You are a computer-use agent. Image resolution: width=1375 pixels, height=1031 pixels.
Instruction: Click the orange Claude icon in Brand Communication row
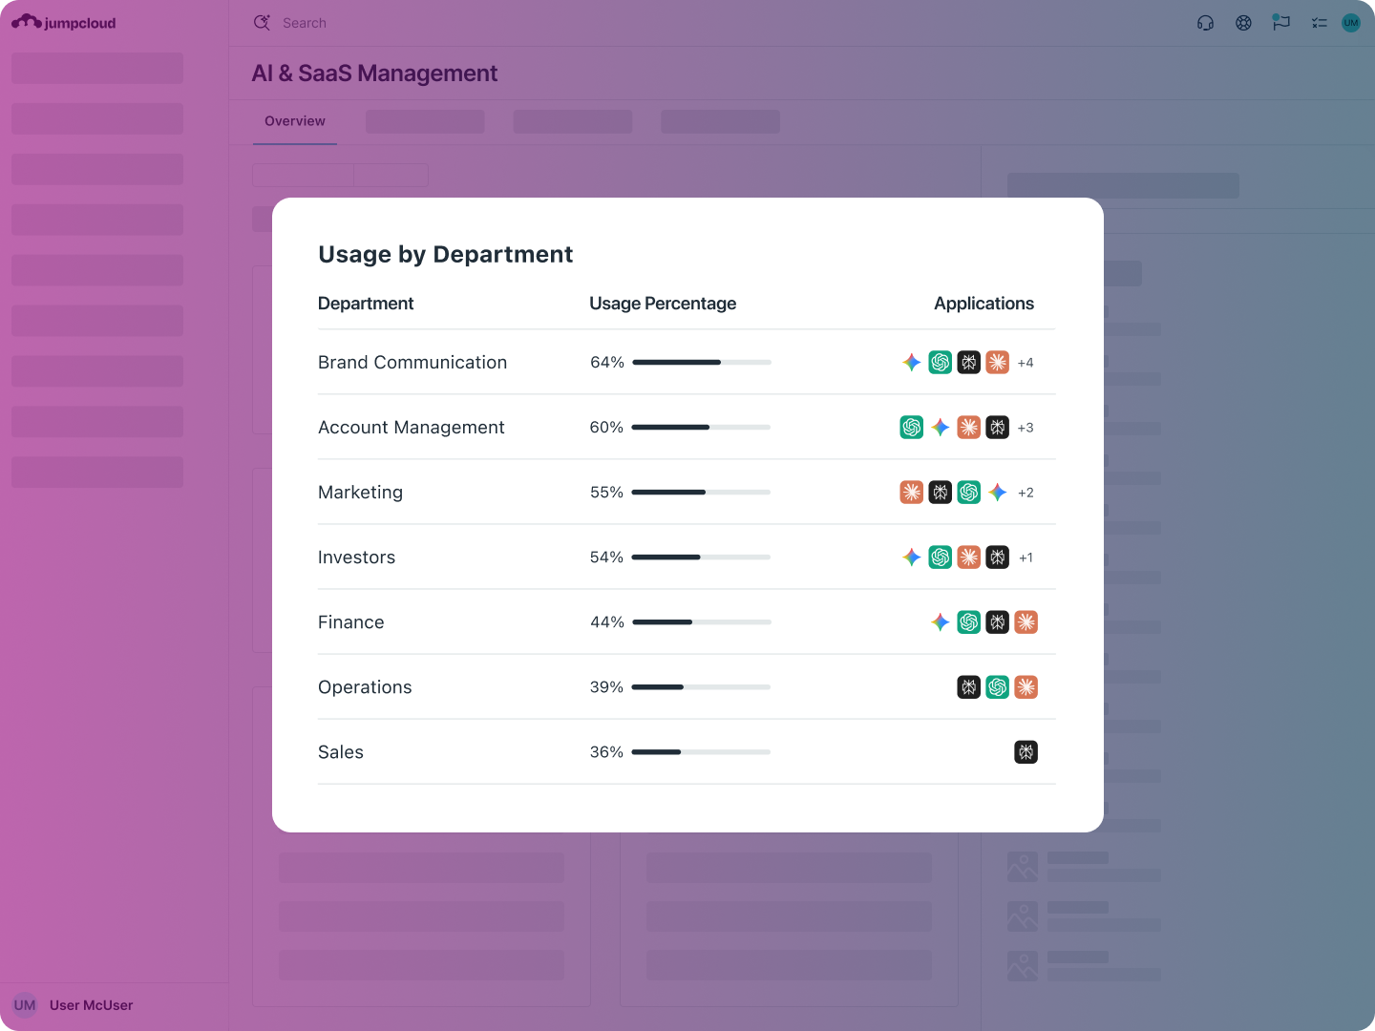click(998, 363)
